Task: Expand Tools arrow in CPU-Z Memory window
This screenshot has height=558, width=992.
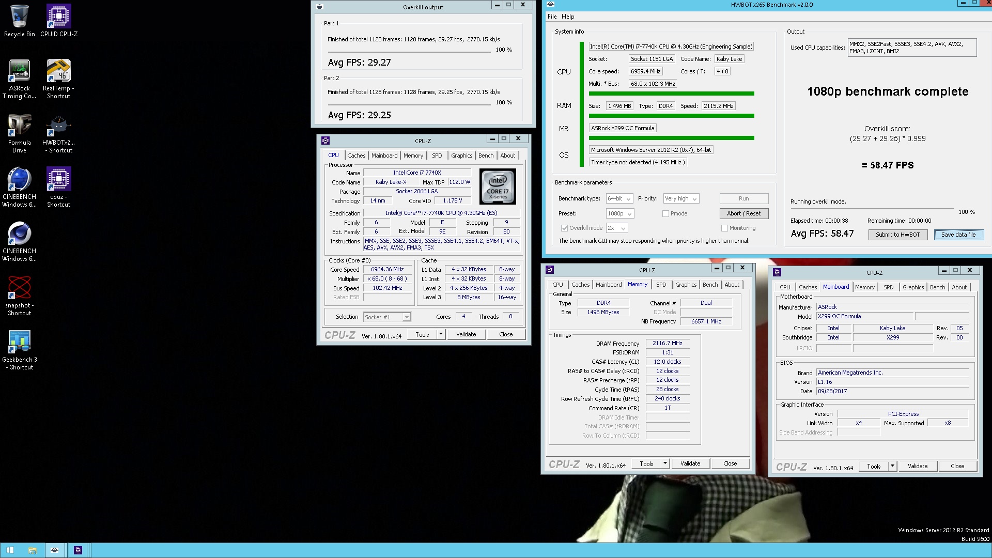Action: (665, 463)
